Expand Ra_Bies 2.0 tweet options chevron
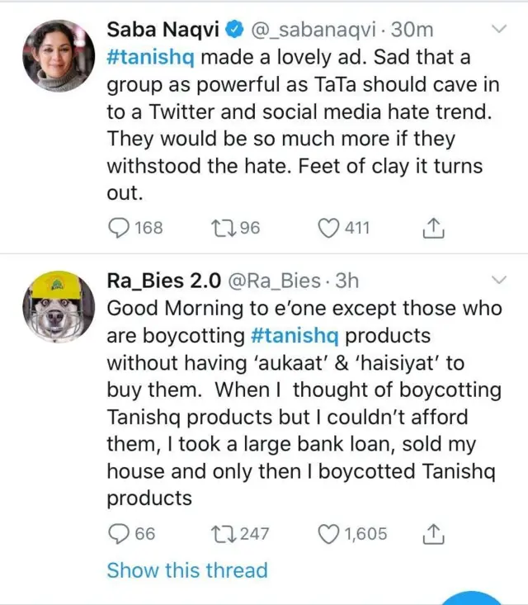Viewport: 528px width, 605px height. click(x=498, y=278)
